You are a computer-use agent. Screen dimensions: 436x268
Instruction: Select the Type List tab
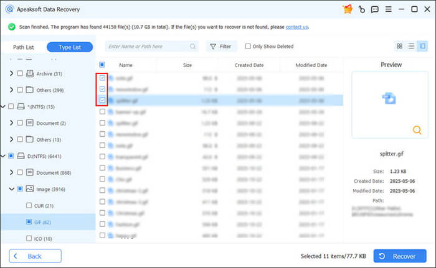[70, 47]
